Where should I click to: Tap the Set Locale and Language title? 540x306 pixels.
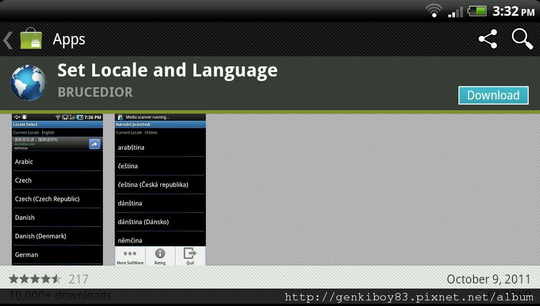tap(168, 70)
